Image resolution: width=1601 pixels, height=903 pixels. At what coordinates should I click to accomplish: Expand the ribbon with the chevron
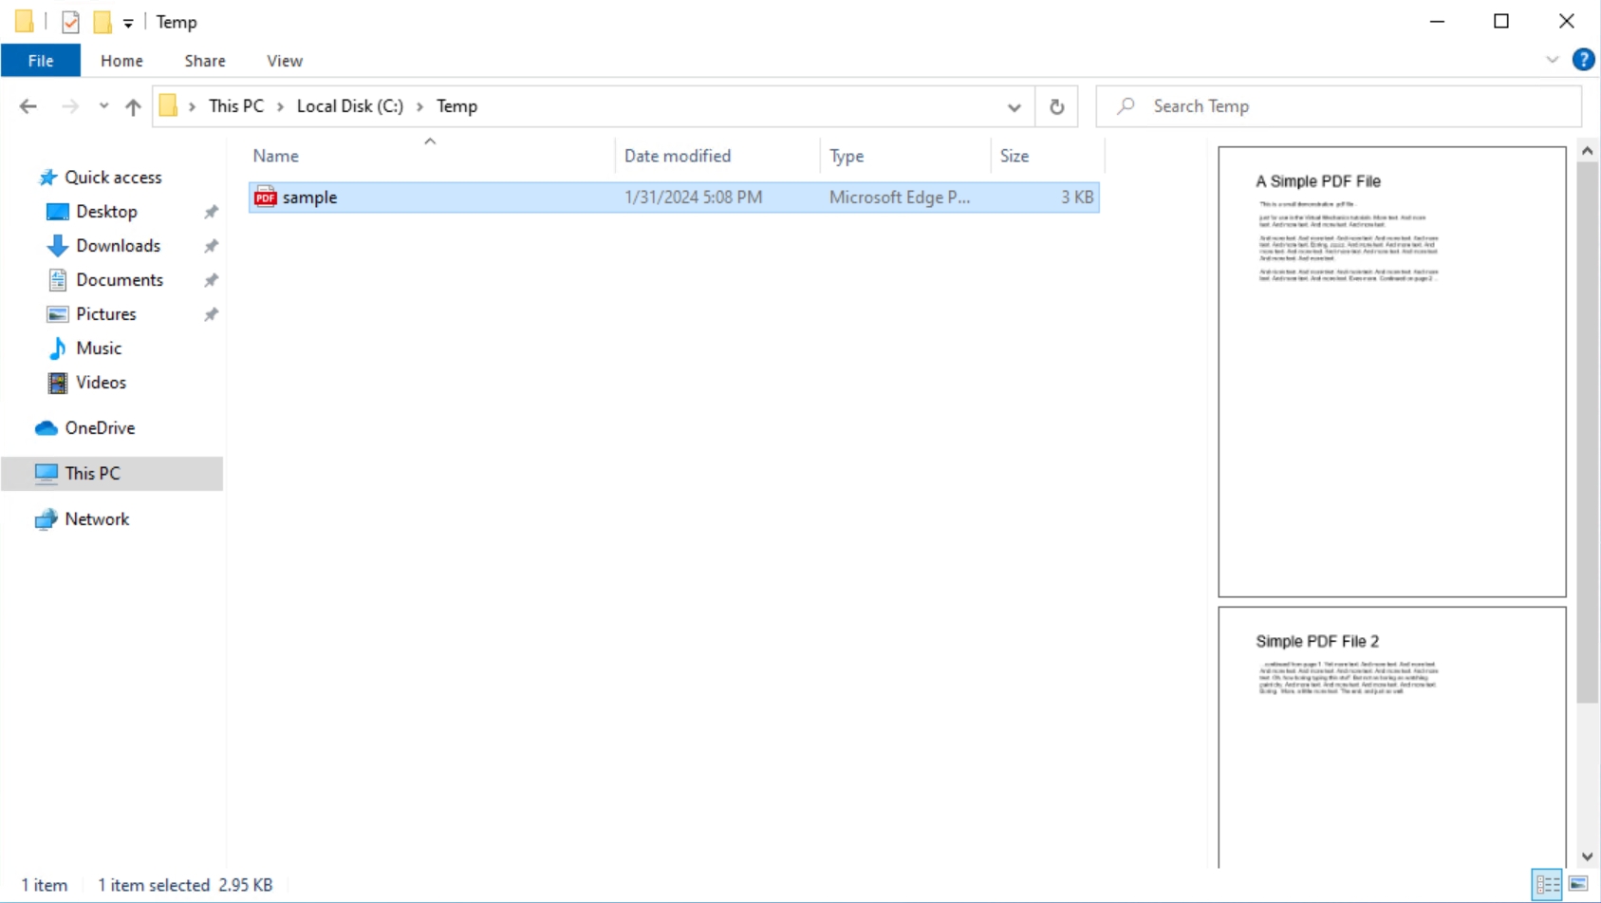click(x=1552, y=60)
